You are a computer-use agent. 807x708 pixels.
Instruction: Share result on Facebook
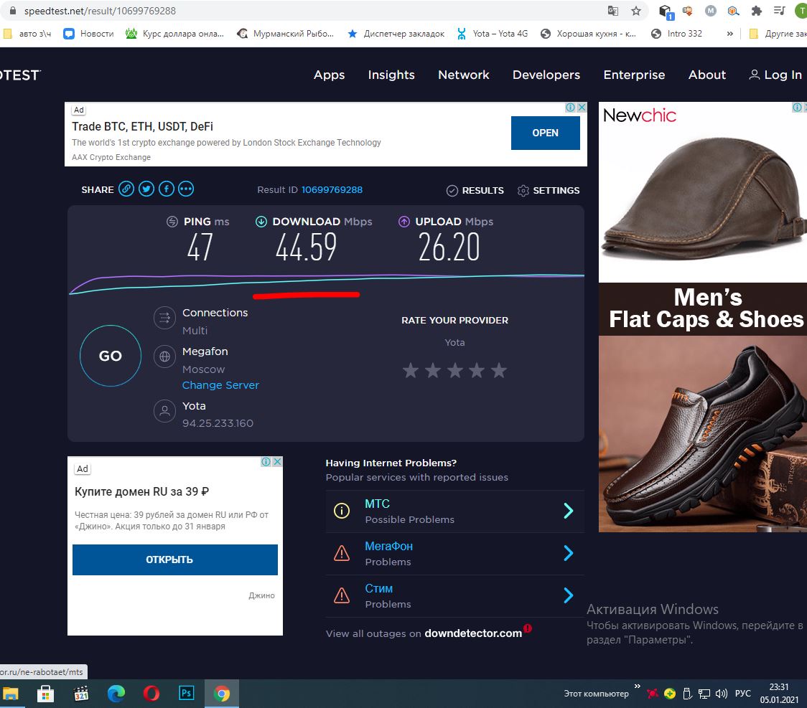166,189
